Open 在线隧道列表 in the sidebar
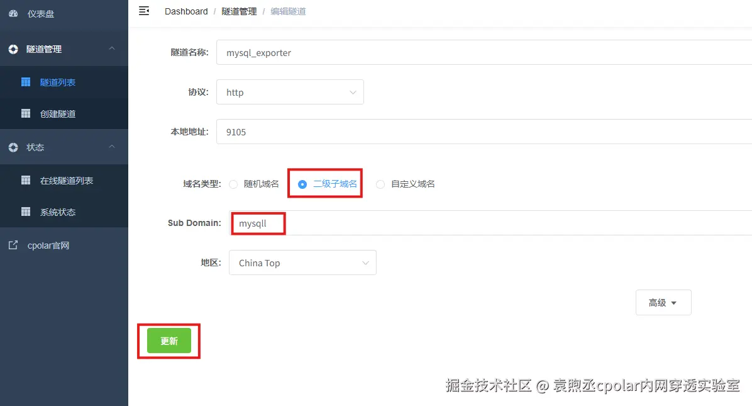The image size is (752, 406). click(x=64, y=181)
